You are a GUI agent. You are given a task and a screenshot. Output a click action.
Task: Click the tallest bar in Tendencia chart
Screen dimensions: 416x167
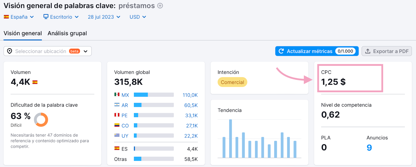coord(230,139)
